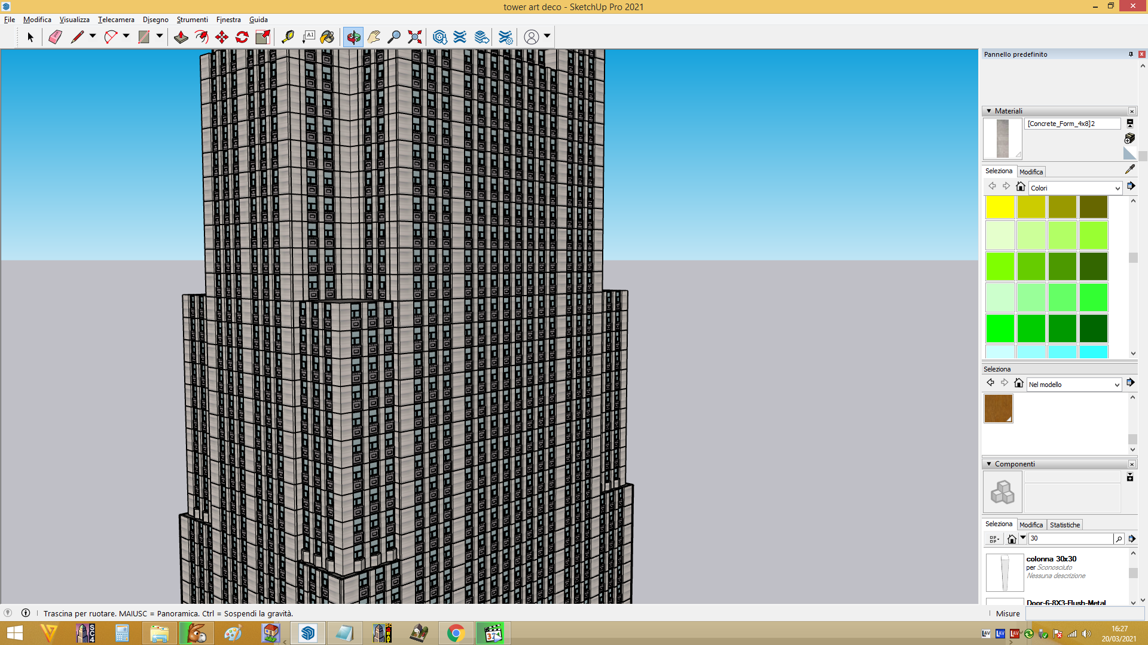
Task: Open the File menu
Action: pyautogui.click(x=10, y=20)
